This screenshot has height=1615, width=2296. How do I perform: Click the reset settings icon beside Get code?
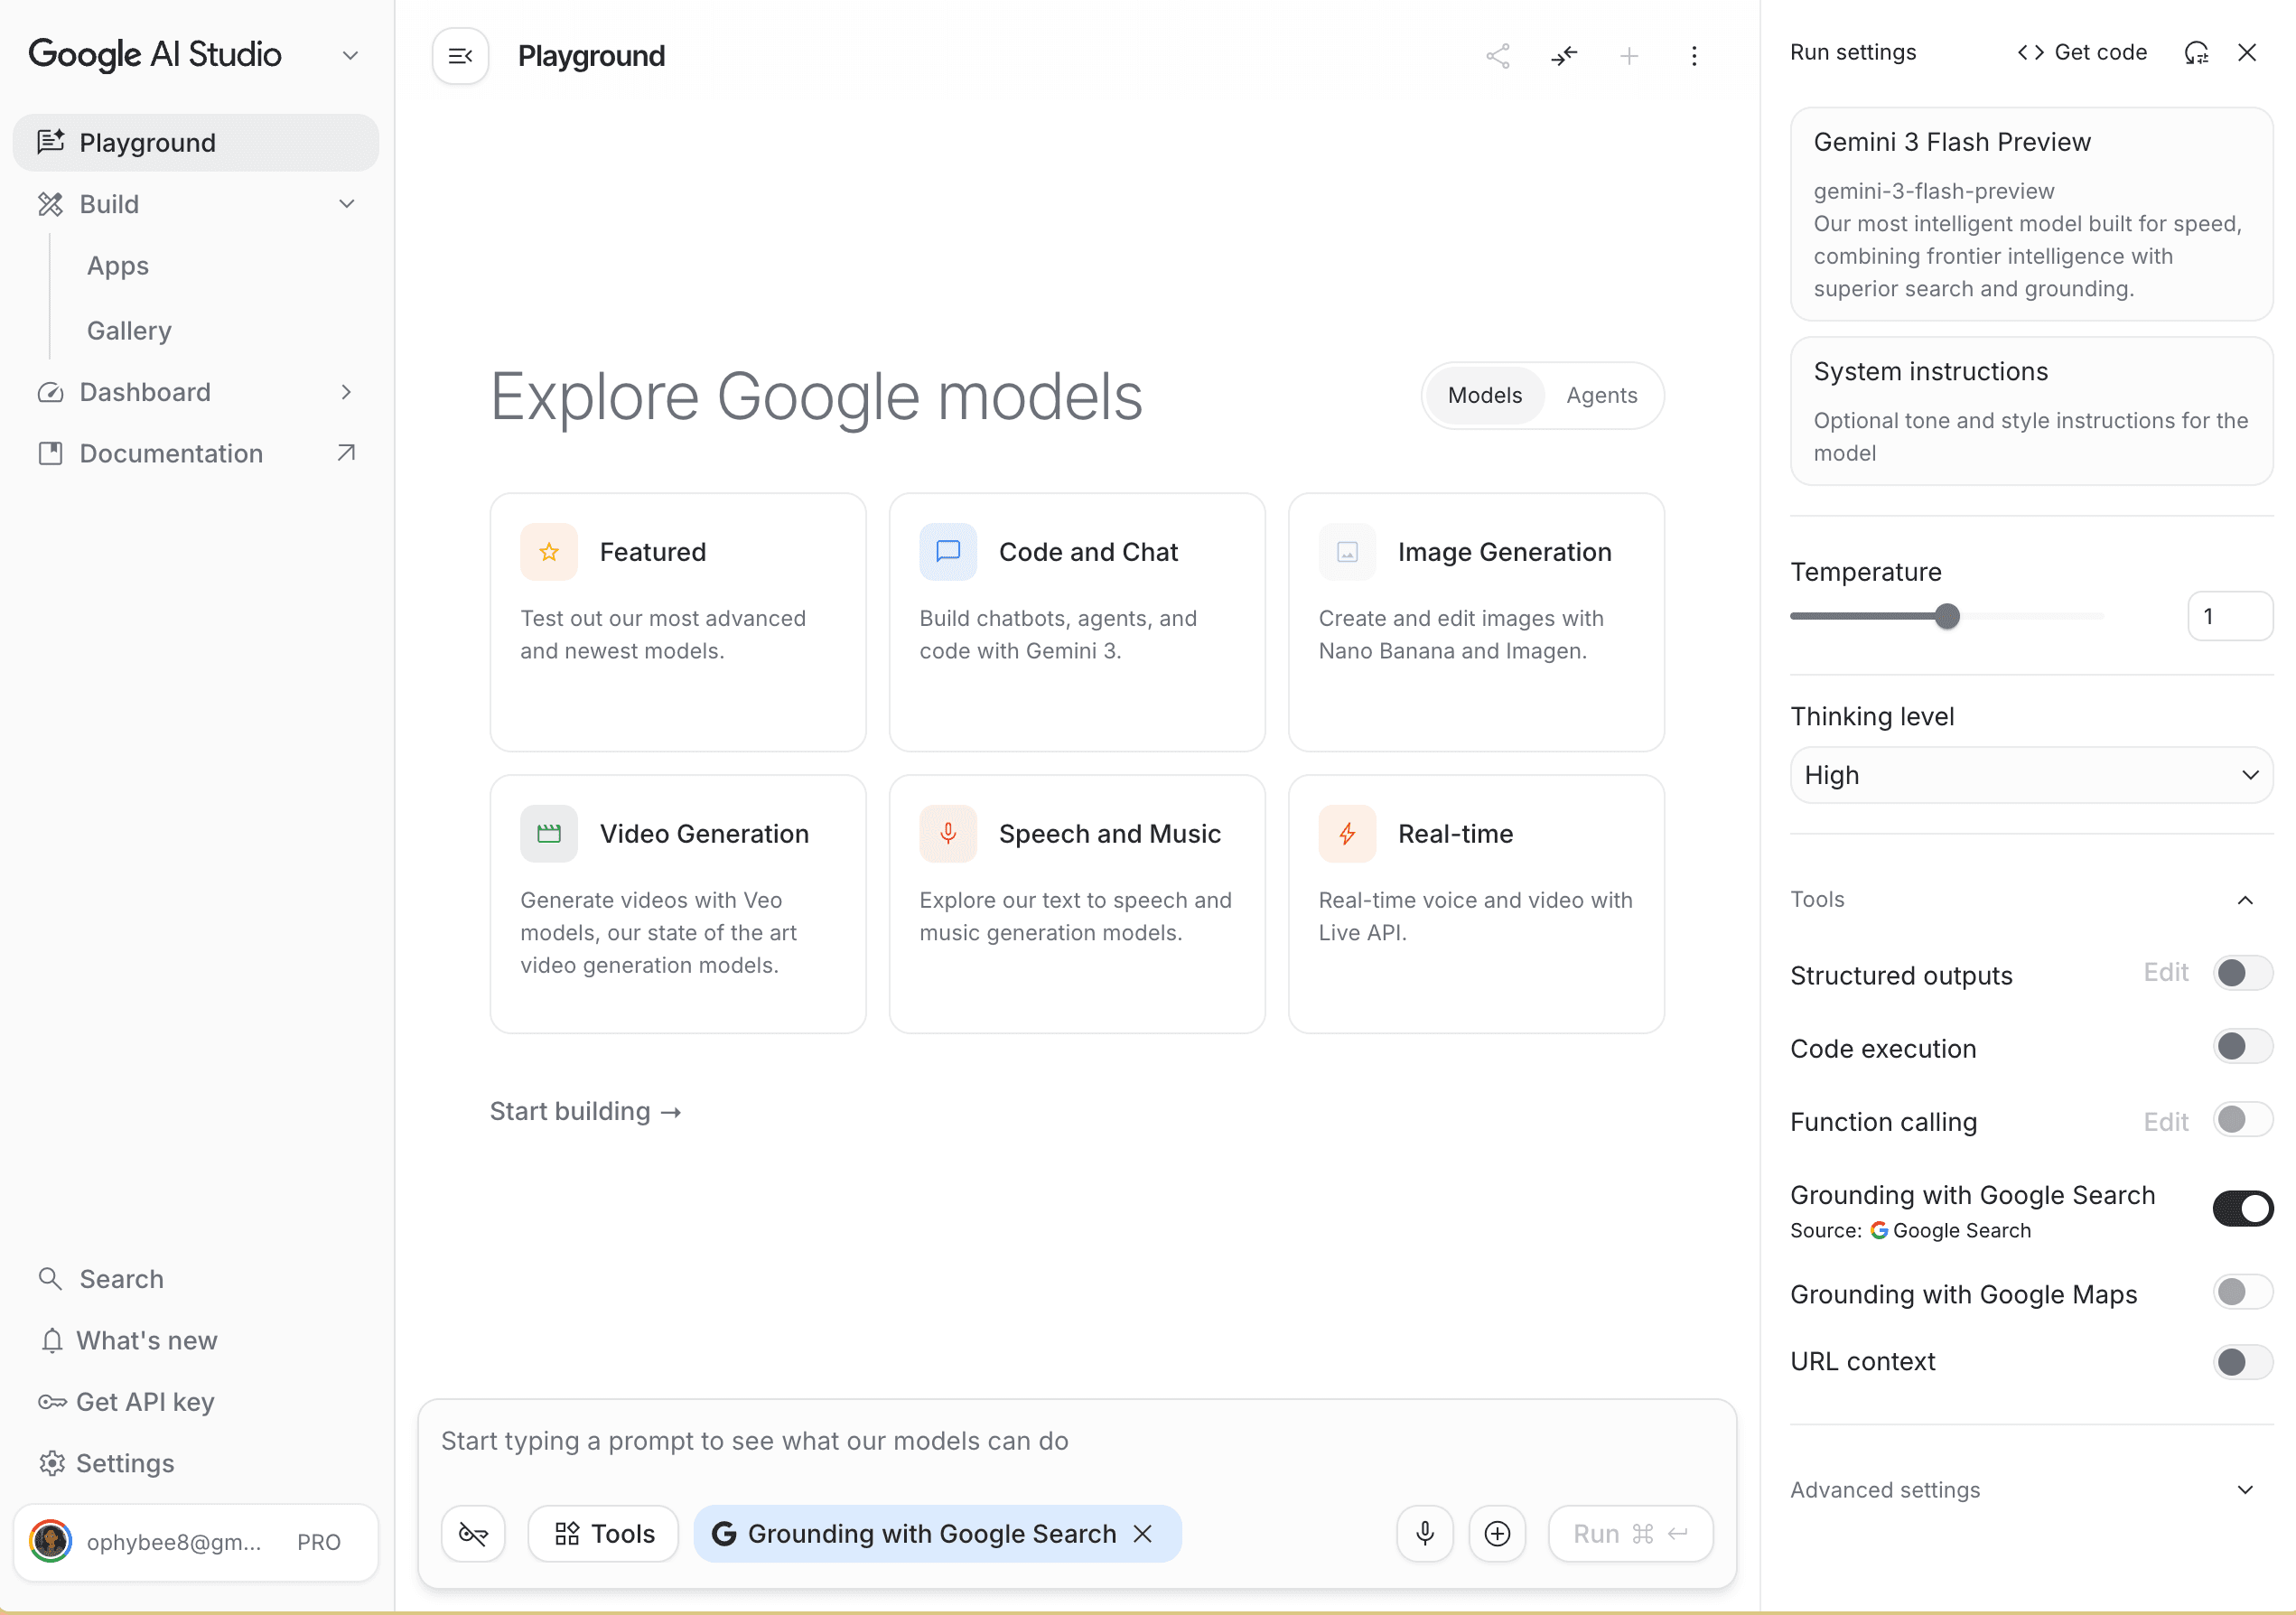2196,52
